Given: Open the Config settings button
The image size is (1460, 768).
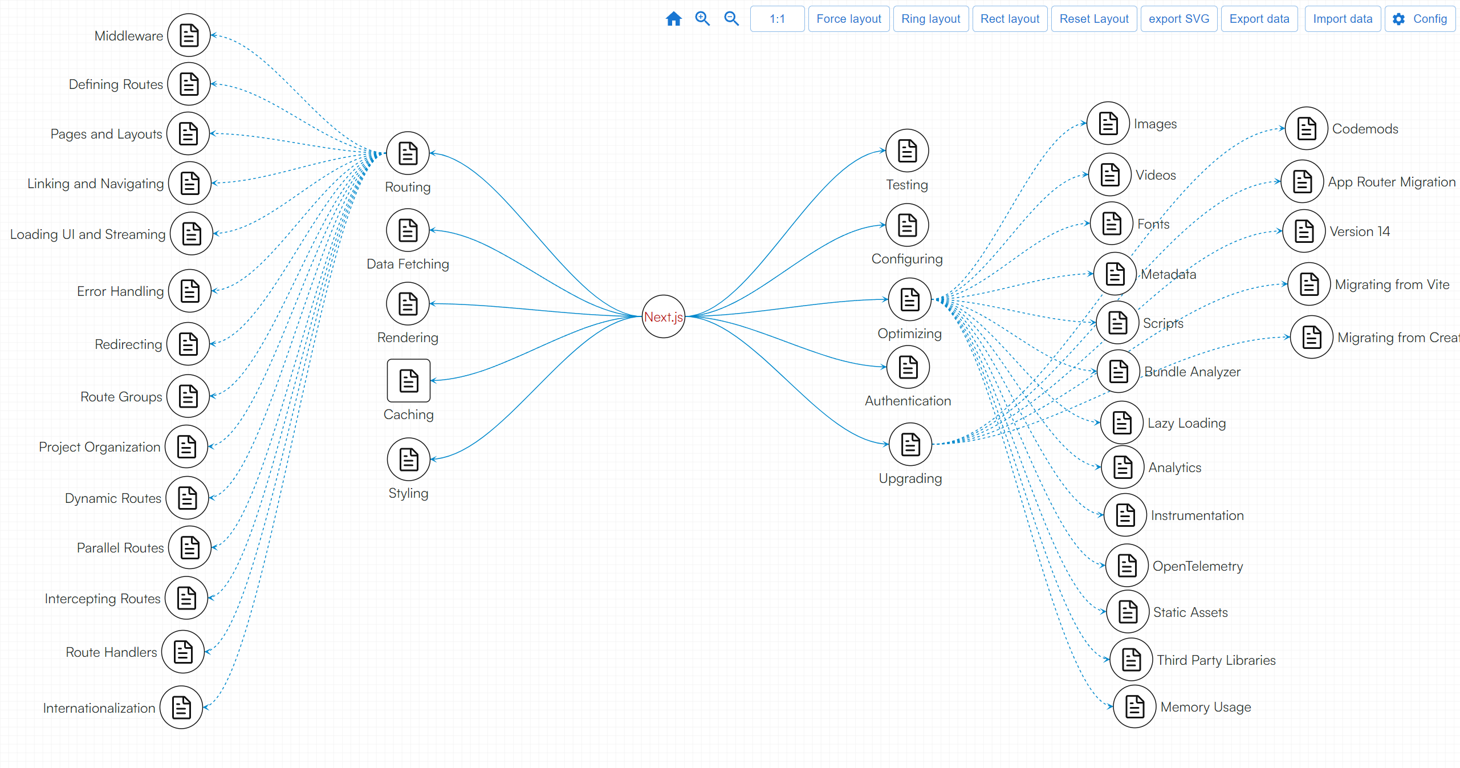Looking at the screenshot, I should point(1420,19).
